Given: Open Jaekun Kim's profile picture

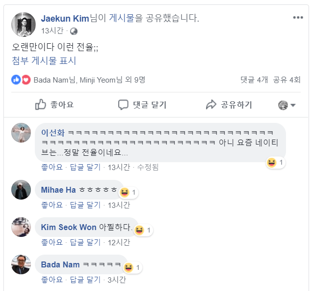Looking at the screenshot, I should click(24, 24).
